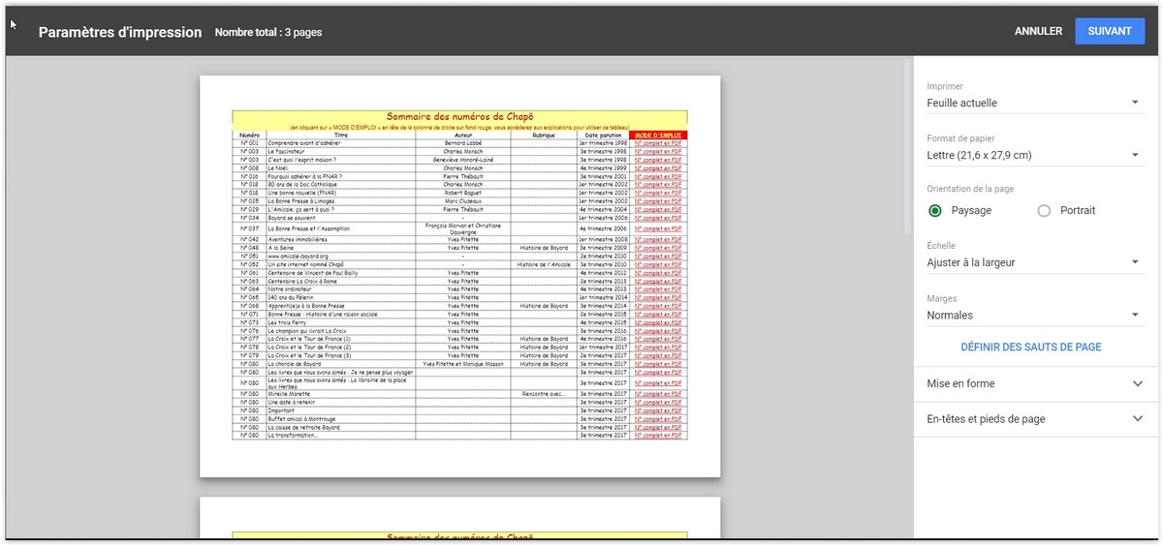Image resolution: width=1163 pixels, height=545 pixels.
Task: Expand En-têtes et pieds de page section
Action: tap(1037, 419)
